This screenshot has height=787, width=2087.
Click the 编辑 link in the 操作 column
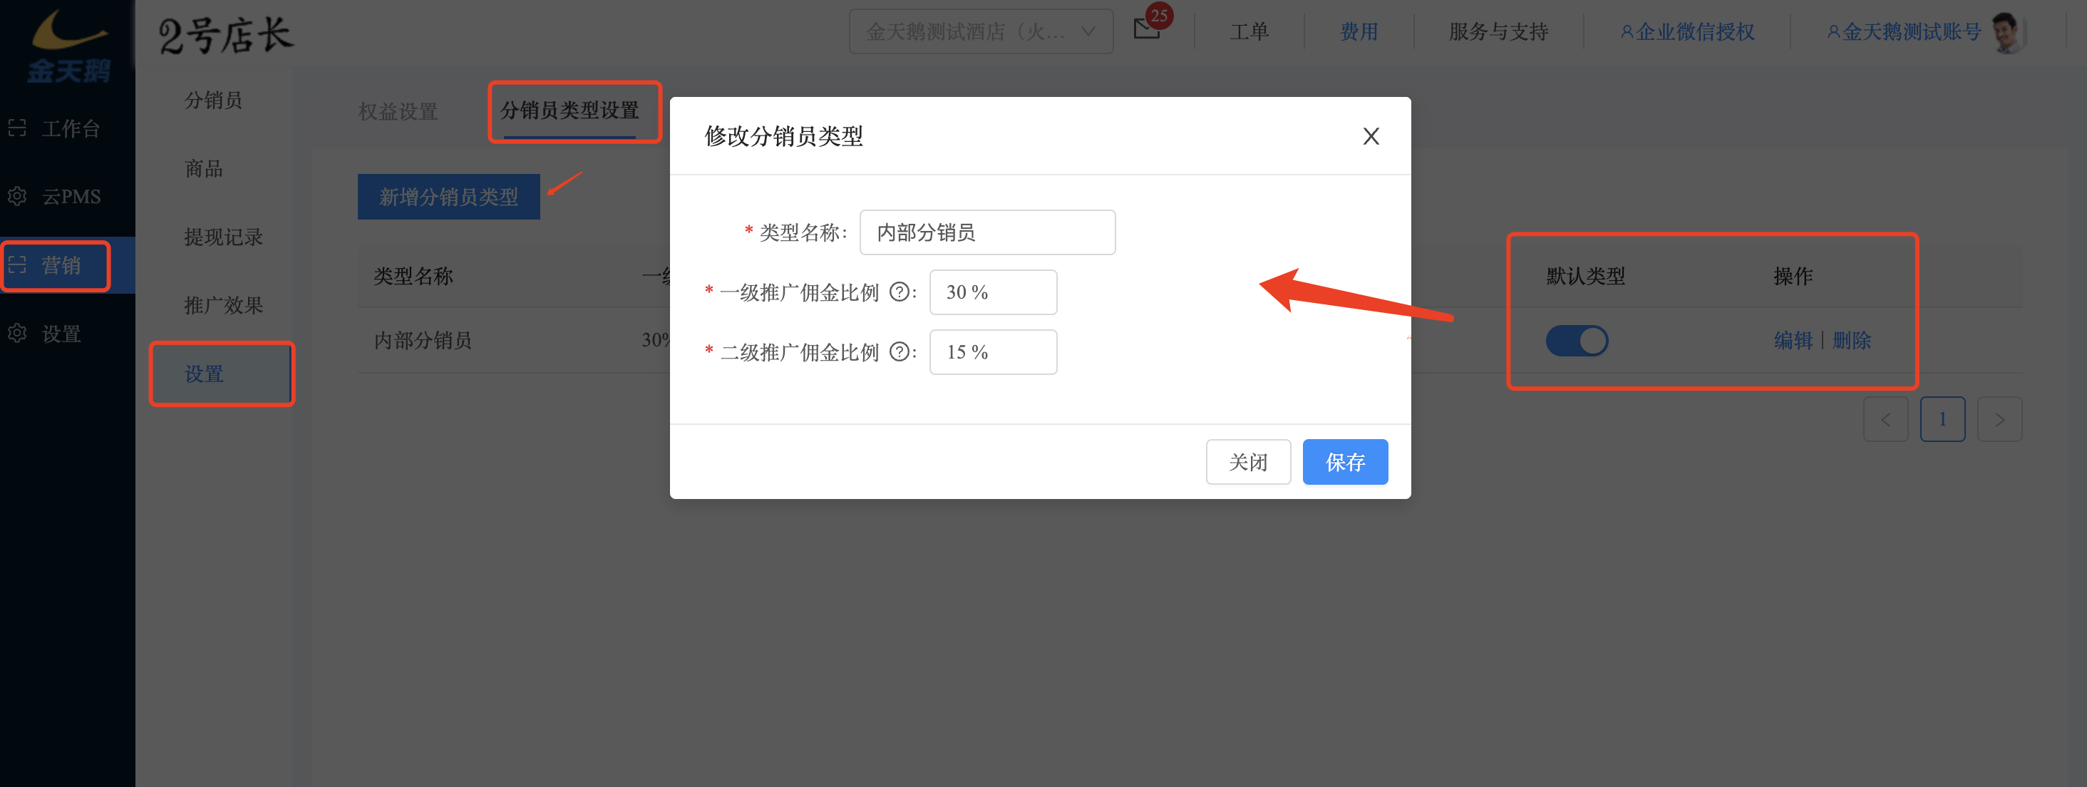[1792, 341]
